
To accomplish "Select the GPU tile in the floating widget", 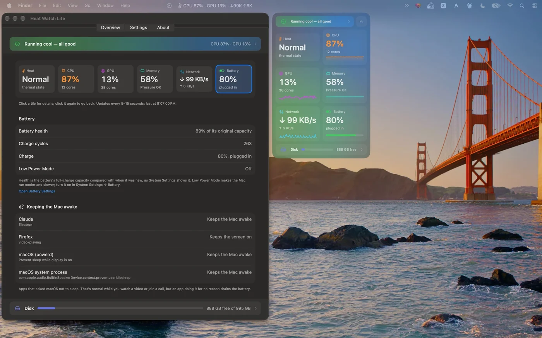I will (x=298, y=86).
